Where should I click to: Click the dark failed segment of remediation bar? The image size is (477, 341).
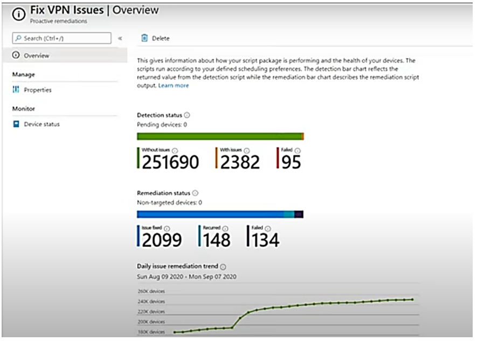[299, 214]
